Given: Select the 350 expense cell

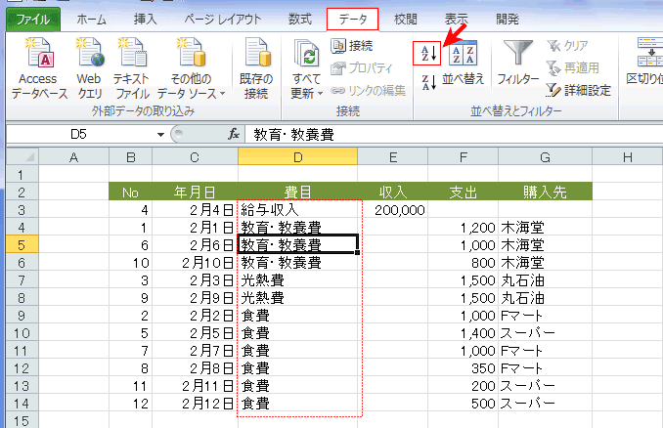Looking at the screenshot, I should click(463, 368).
